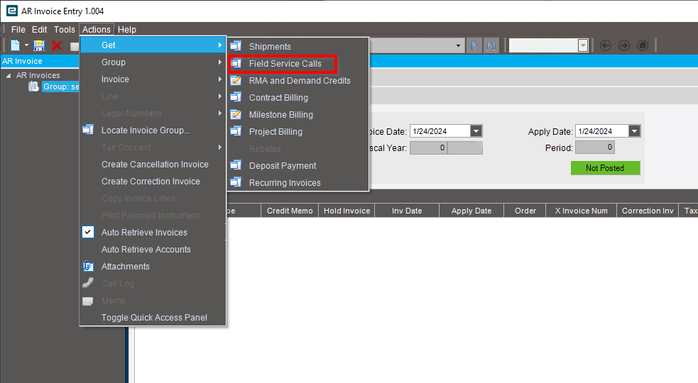Viewport: 698px width, 383px height.
Task: Click the Apply Date input field
Action: click(602, 131)
